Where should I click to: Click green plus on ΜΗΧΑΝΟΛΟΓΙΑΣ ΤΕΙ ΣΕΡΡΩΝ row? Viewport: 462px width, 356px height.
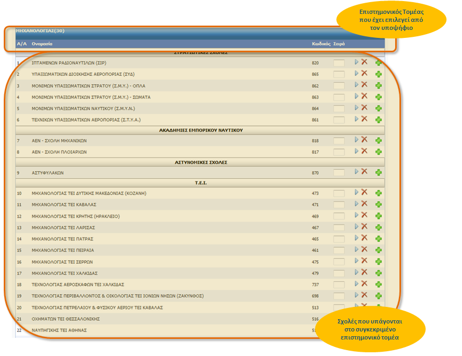(x=379, y=262)
